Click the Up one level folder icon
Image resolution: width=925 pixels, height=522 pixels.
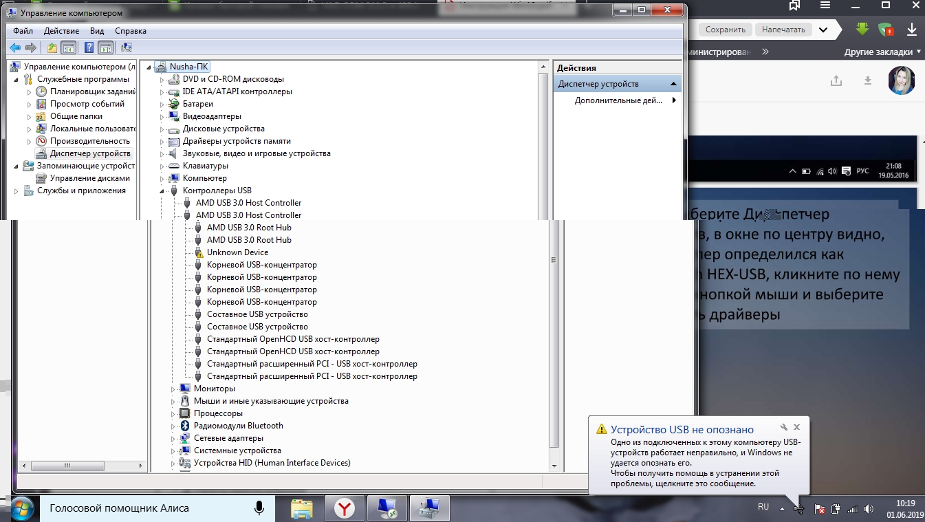point(52,47)
